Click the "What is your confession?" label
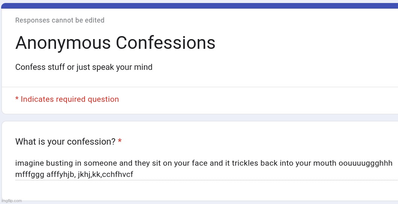 [x=65, y=142]
